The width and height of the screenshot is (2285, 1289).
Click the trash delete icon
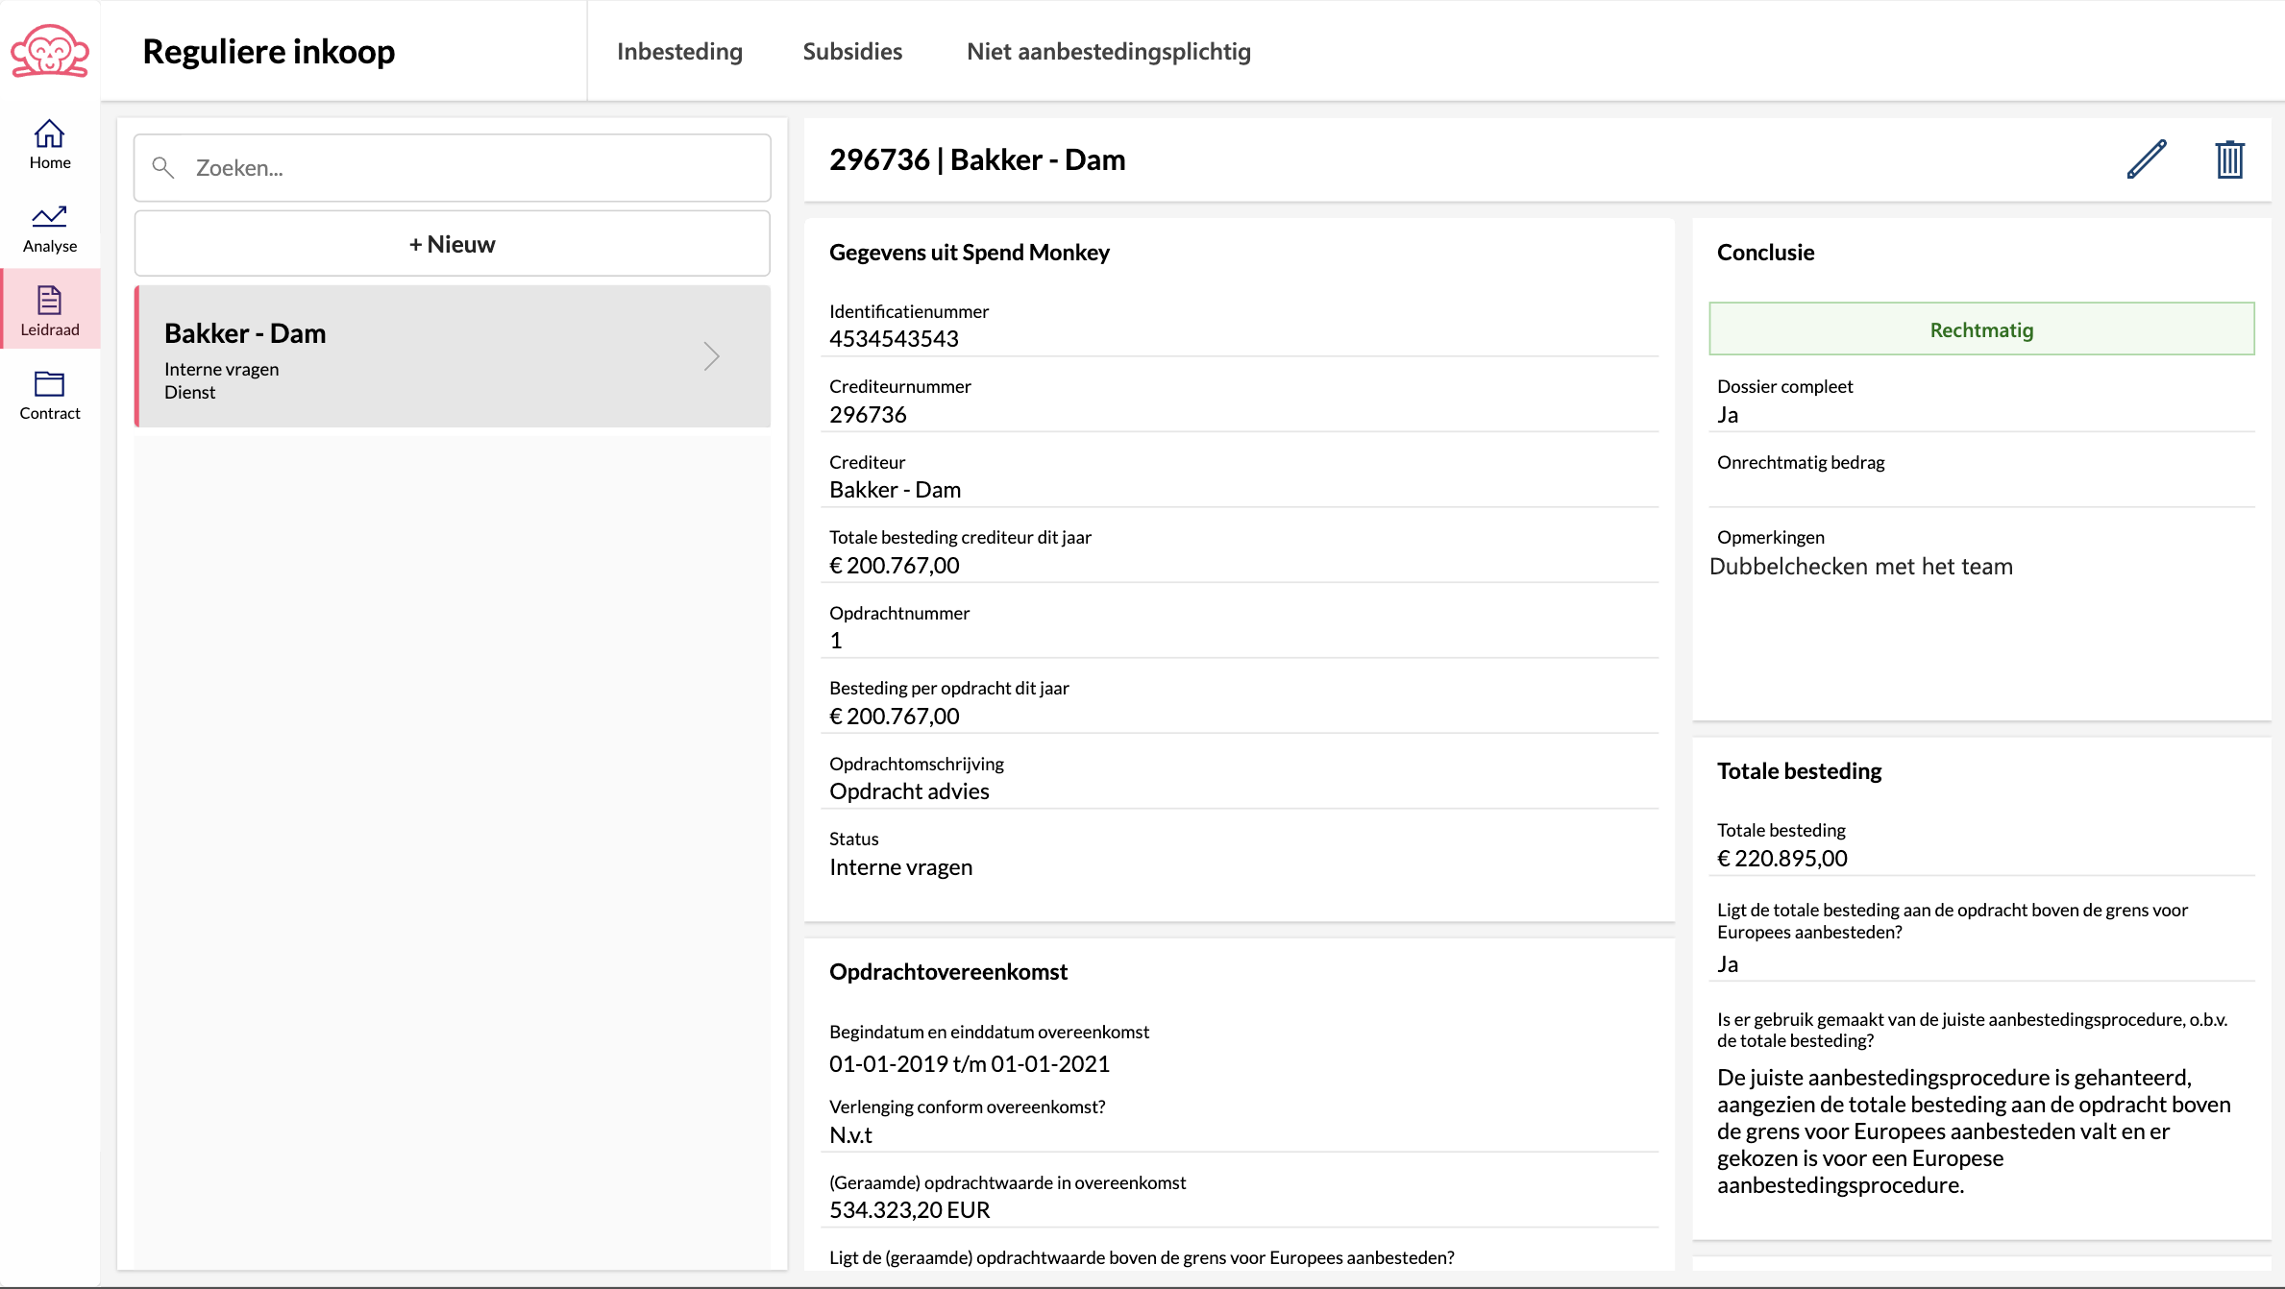point(2229,159)
